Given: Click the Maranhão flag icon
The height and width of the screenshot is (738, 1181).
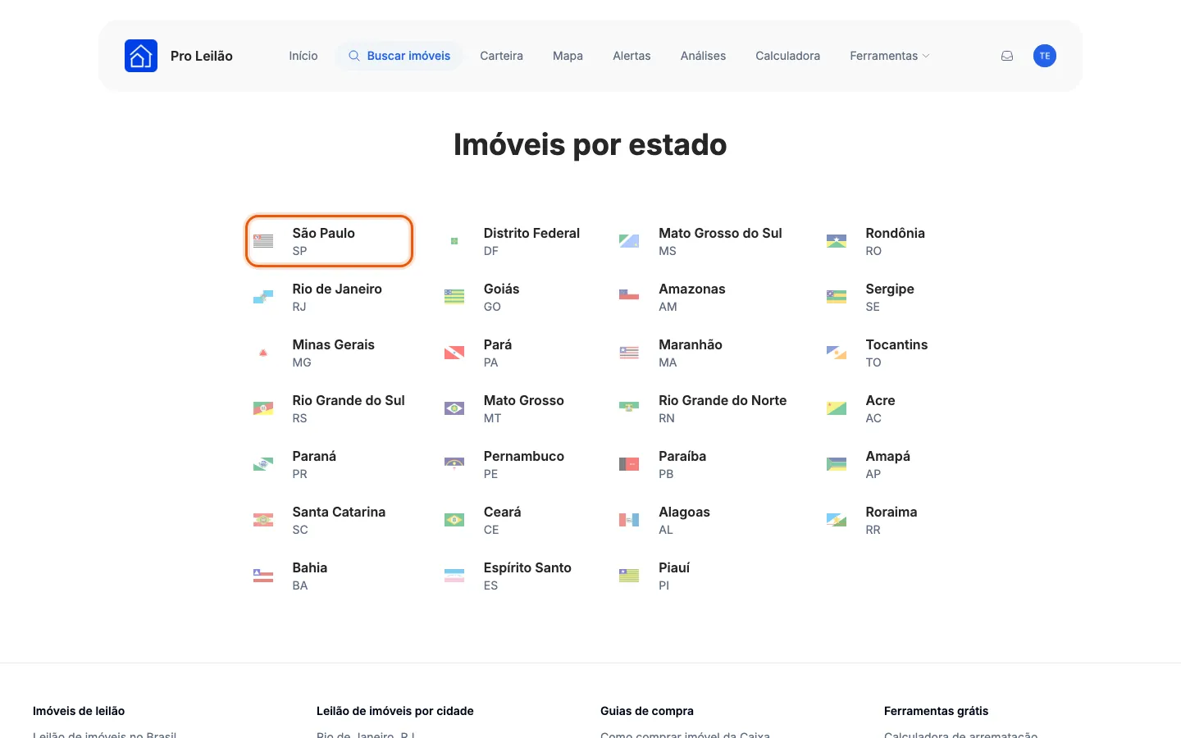Looking at the screenshot, I should coord(629,353).
